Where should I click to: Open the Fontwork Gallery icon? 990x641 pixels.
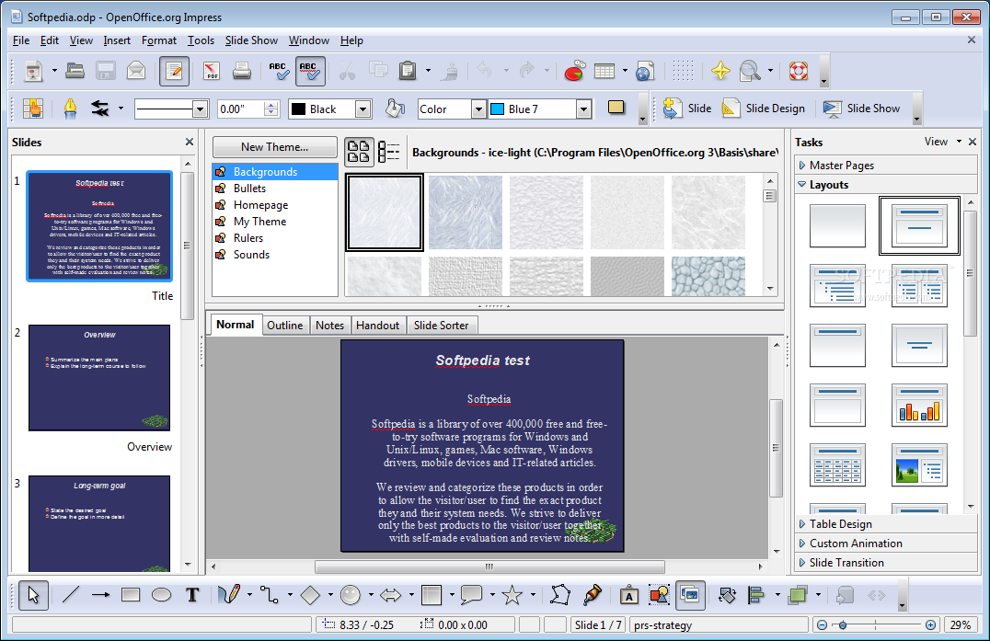click(x=628, y=596)
